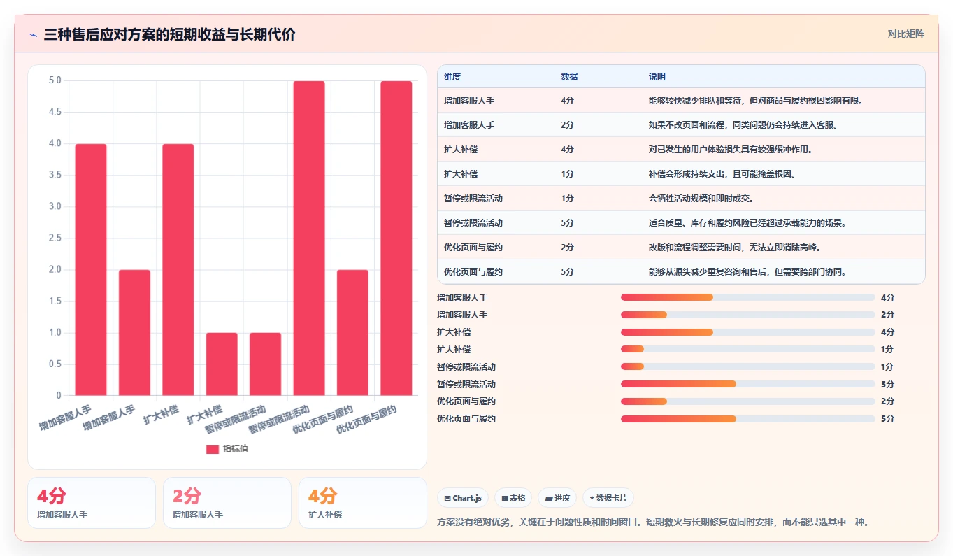Click the 5.0 label on the chart axis
This screenshot has height=556, width=953.
coord(55,80)
